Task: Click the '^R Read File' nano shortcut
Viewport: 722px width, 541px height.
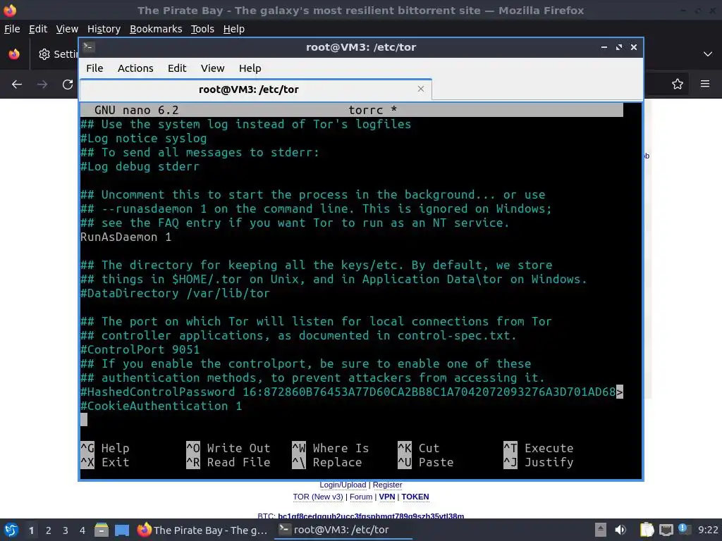Action: tap(228, 462)
